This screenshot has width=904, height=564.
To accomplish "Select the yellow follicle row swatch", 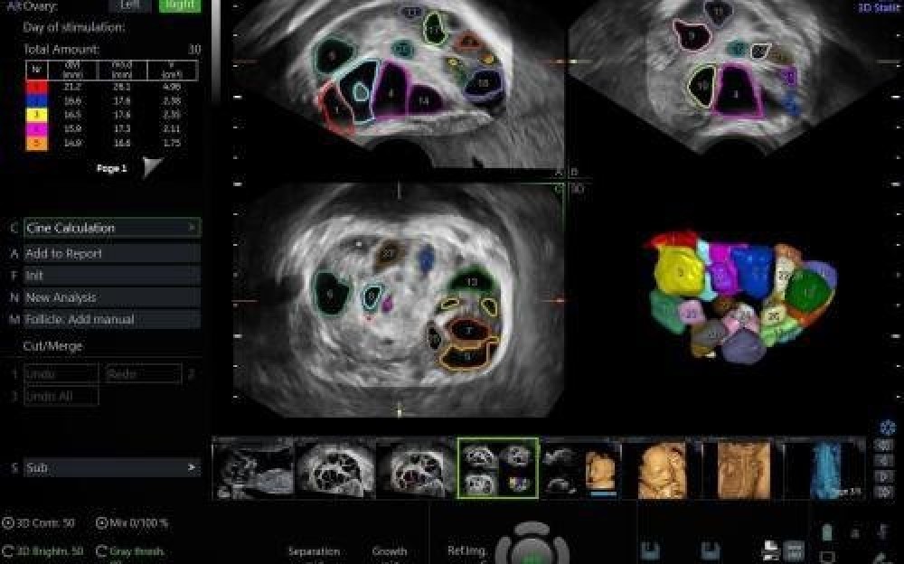I will tap(36, 115).
